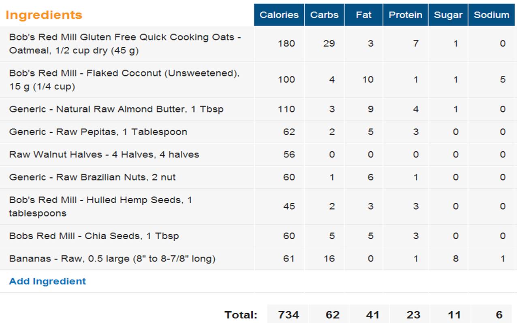The image size is (517, 323).
Task: Click the Sodium column header
Action: click(491, 15)
